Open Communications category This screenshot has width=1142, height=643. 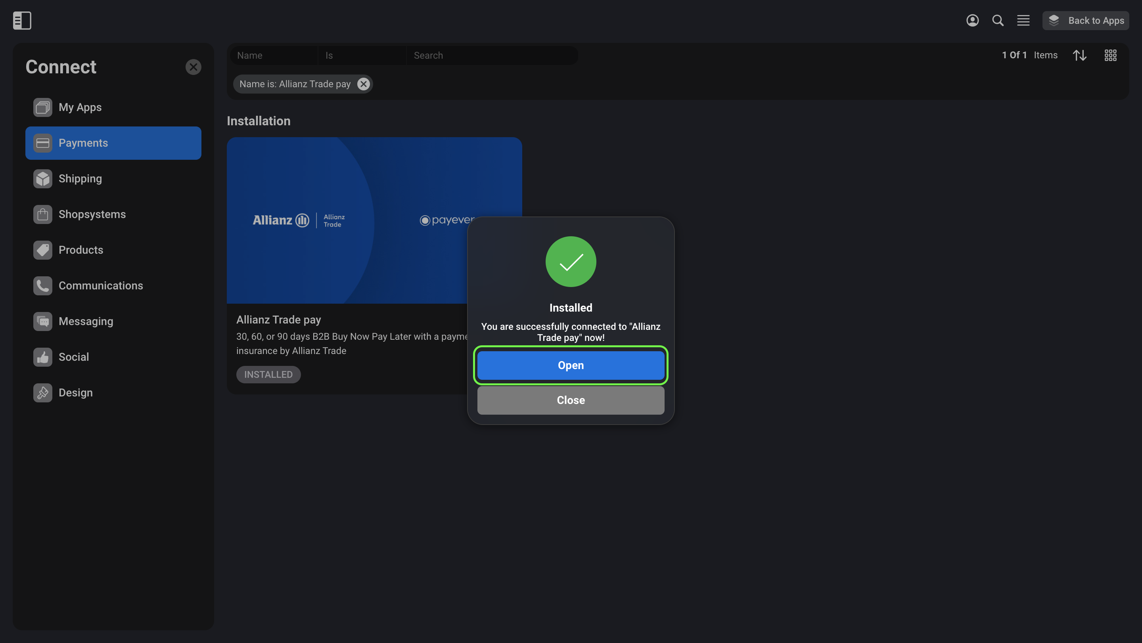[x=113, y=286]
